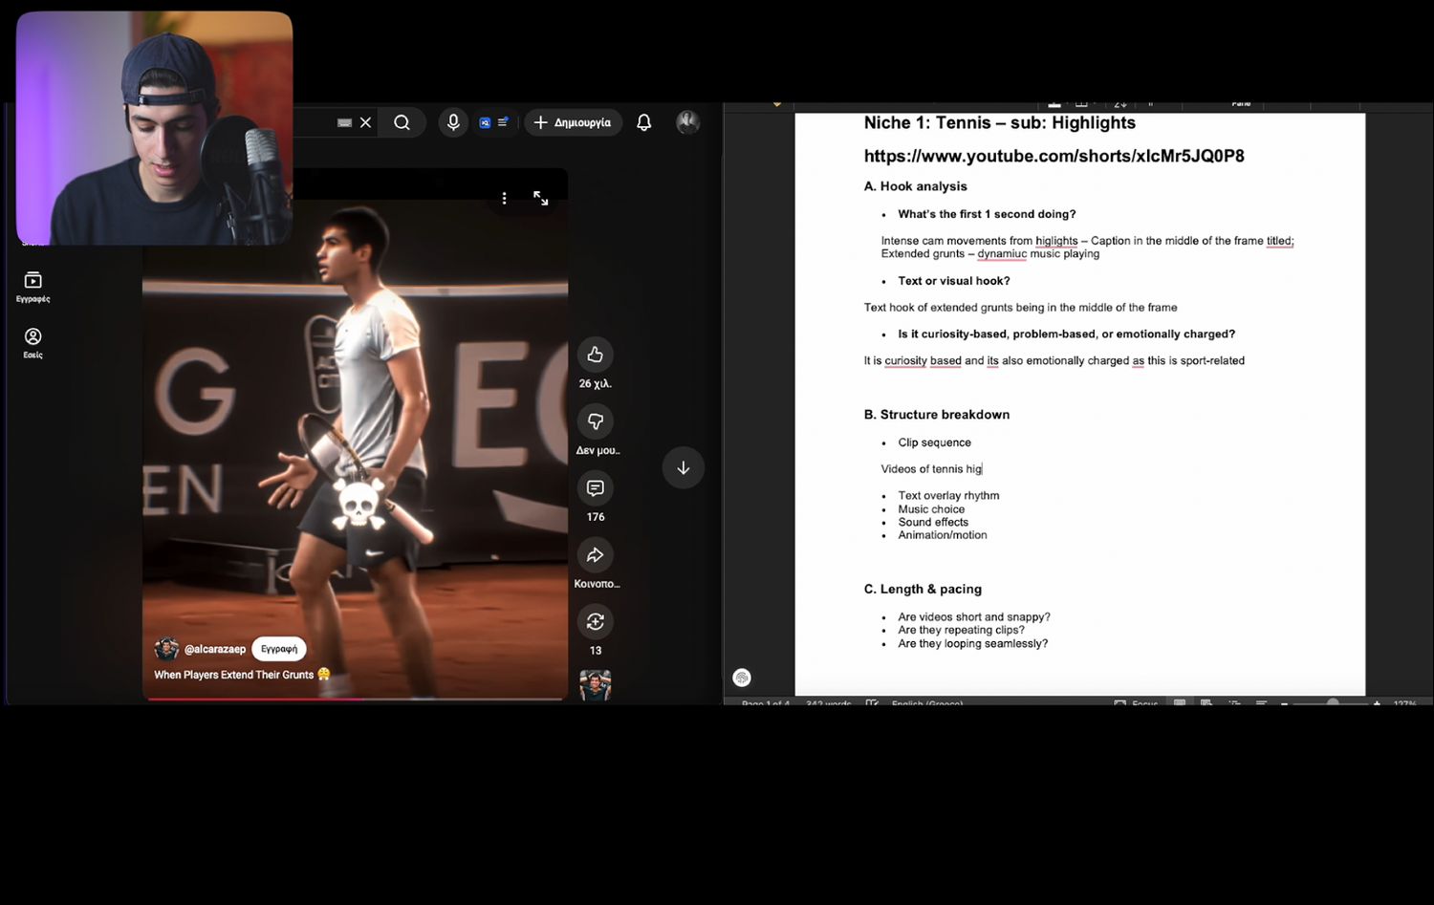Open the playlist queue icon in YouTube header
Screen dimensions: 1434x905
(503, 122)
